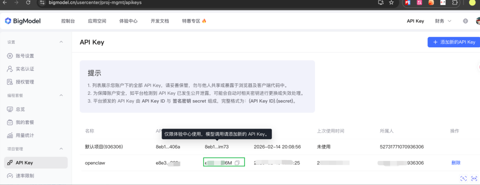Viewport: 480px width, 185px height.
Task: Open the orange circle extension icon
Action: (x=431, y=2)
